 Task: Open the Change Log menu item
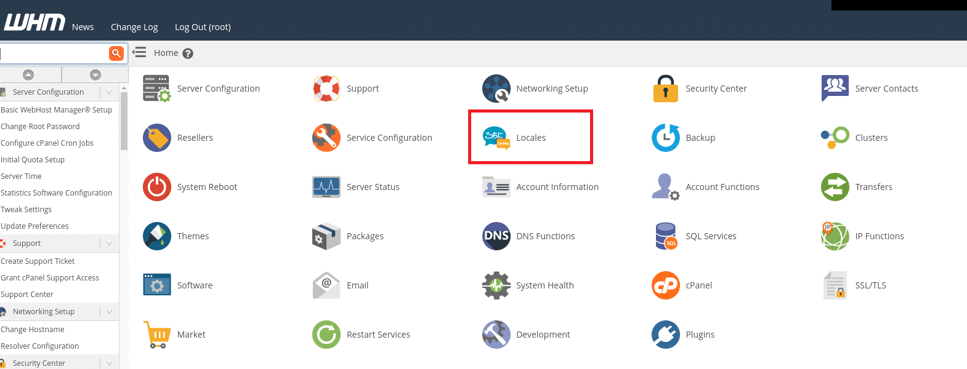click(x=134, y=27)
